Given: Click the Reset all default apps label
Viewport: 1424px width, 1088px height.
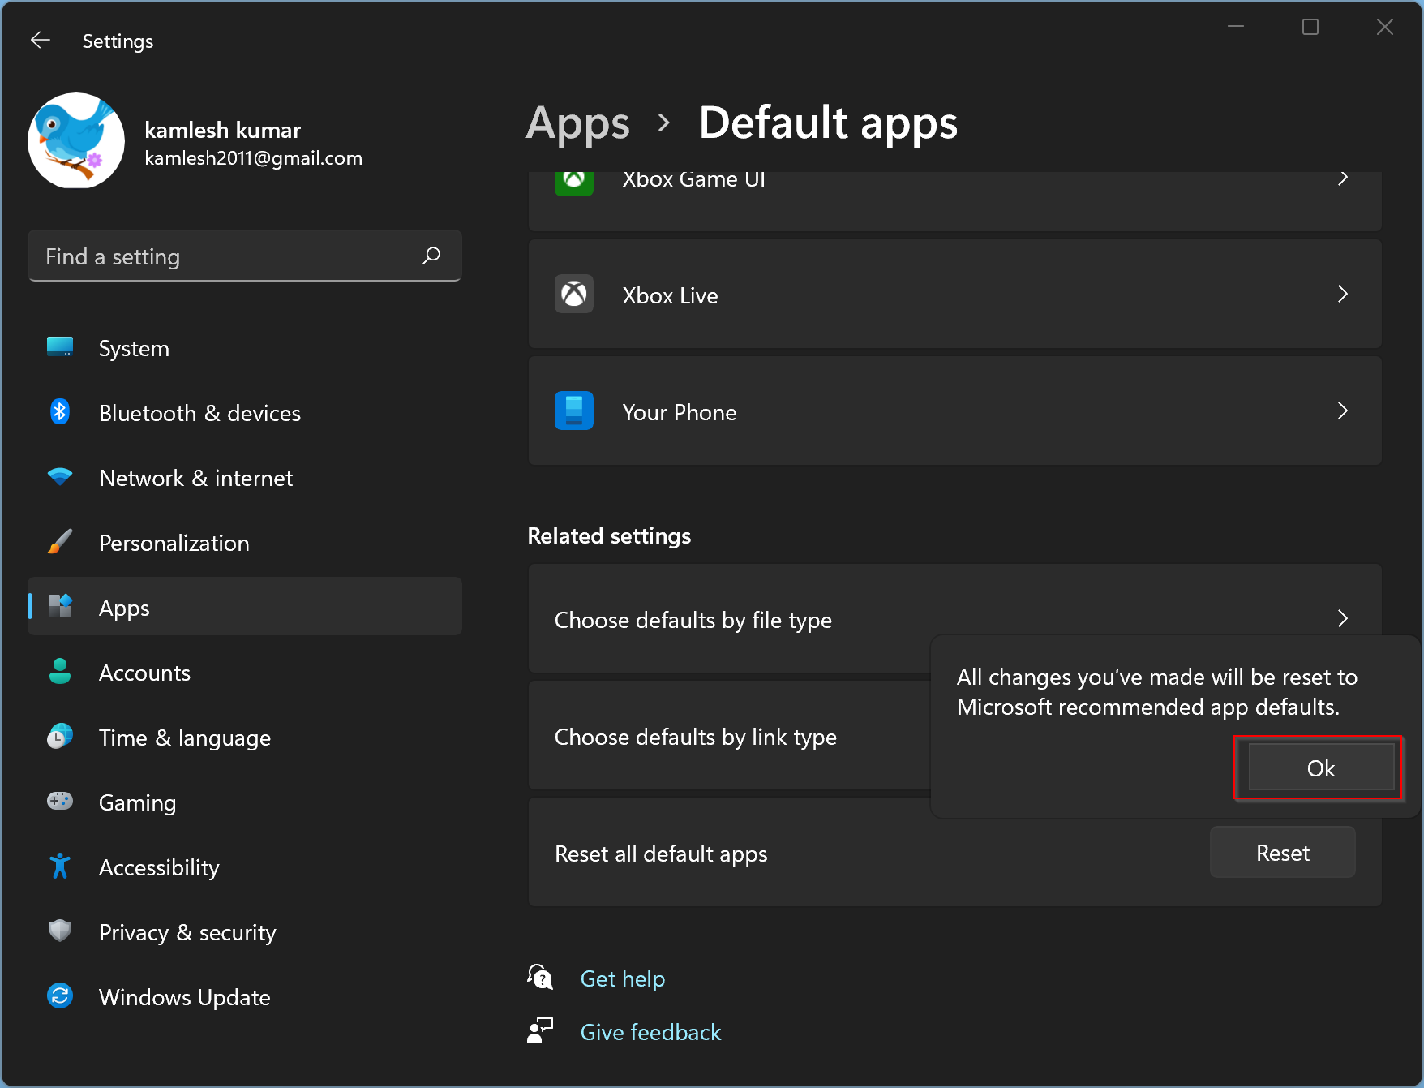Looking at the screenshot, I should pos(661,854).
